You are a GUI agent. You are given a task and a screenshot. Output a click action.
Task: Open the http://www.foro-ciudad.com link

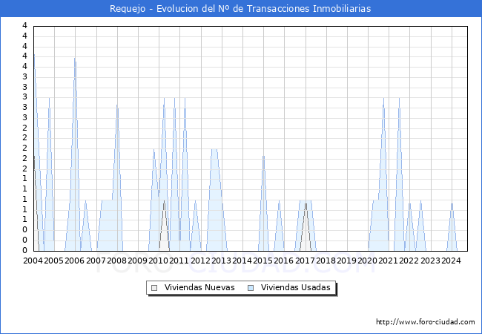tap(426, 322)
